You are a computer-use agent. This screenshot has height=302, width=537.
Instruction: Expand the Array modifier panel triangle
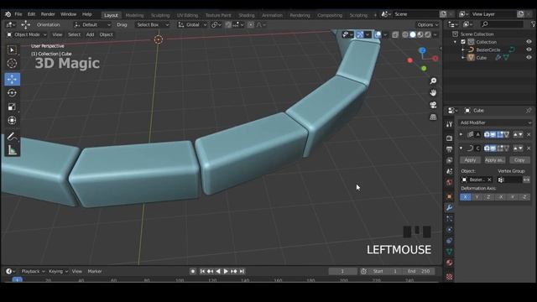pos(461,134)
